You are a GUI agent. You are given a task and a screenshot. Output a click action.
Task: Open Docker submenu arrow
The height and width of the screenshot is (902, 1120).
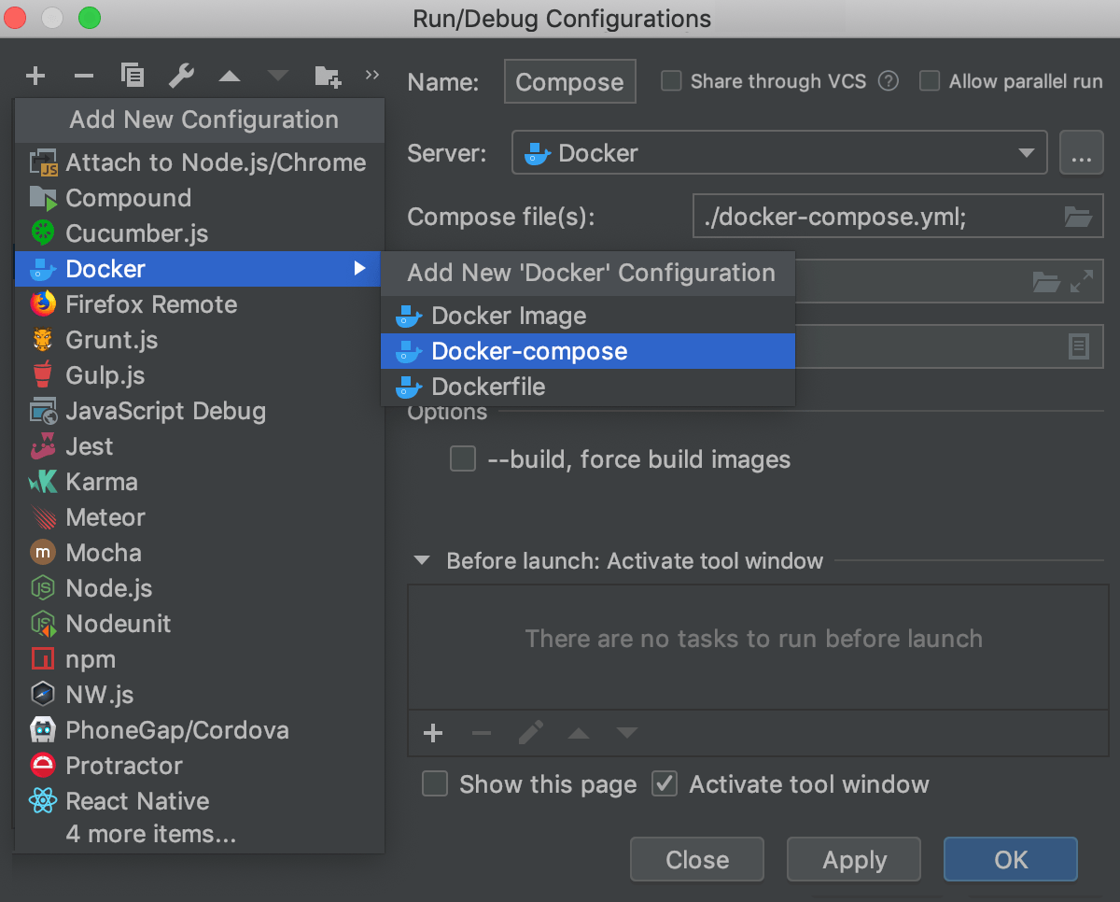pyautogui.click(x=359, y=269)
